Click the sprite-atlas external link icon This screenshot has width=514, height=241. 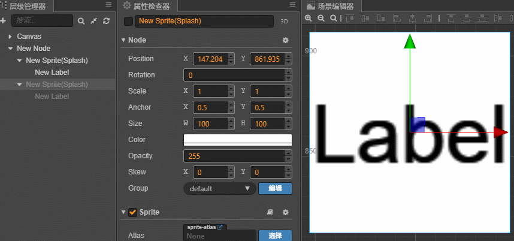coord(220,227)
